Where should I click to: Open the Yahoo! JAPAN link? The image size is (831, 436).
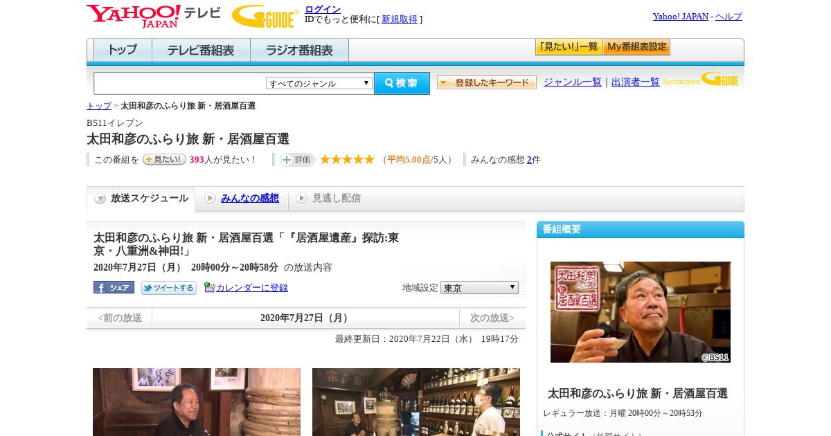(x=681, y=17)
